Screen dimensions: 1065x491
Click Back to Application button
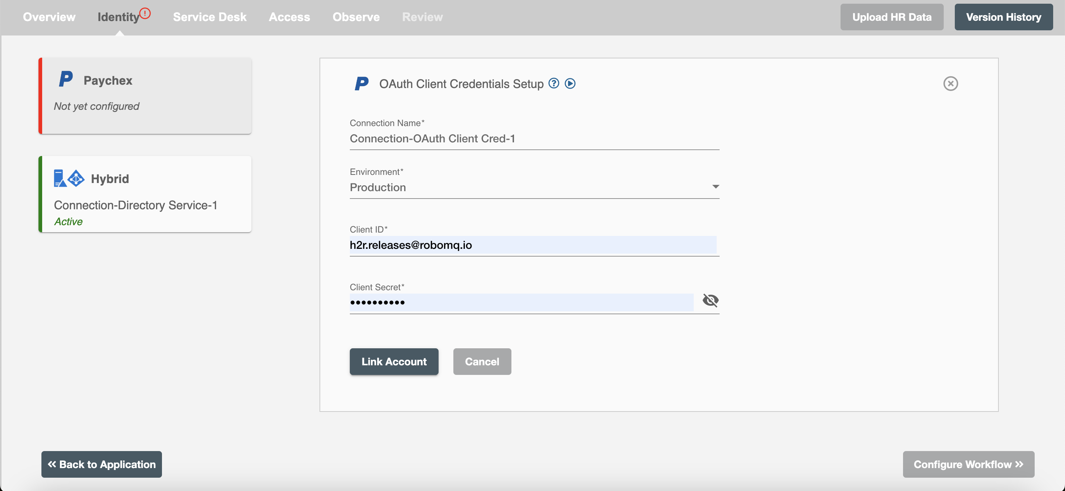point(102,464)
